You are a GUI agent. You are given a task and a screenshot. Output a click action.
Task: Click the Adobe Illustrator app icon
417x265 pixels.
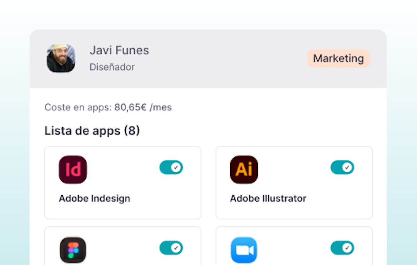coord(244,170)
